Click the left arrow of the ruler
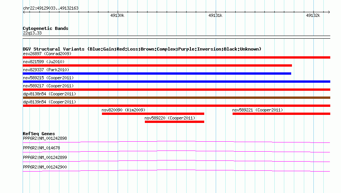 [24, 12]
